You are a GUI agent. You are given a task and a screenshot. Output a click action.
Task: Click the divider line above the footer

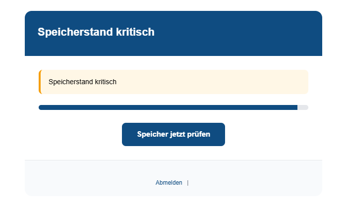point(173,160)
